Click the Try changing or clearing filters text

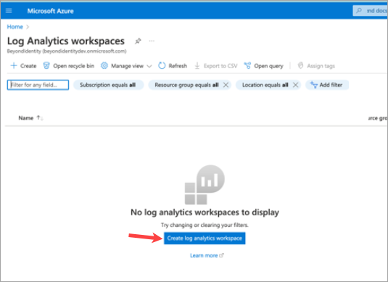(x=205, y=225)
